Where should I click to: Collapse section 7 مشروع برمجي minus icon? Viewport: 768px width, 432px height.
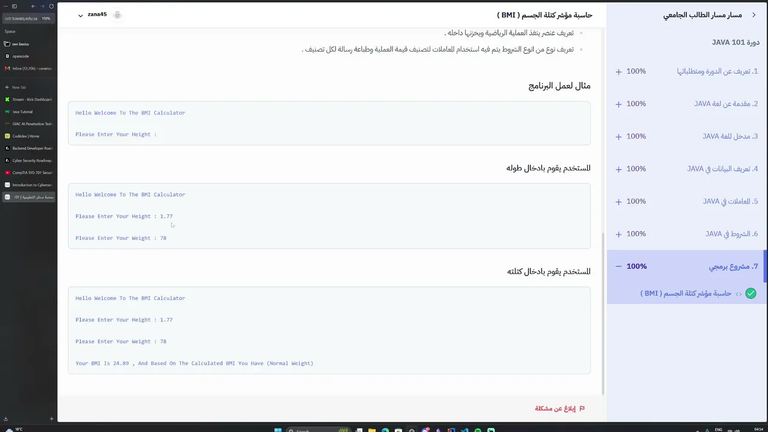[619, 266]
